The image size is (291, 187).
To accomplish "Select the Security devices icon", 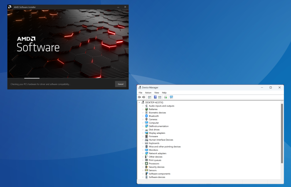I will [146, 167].
